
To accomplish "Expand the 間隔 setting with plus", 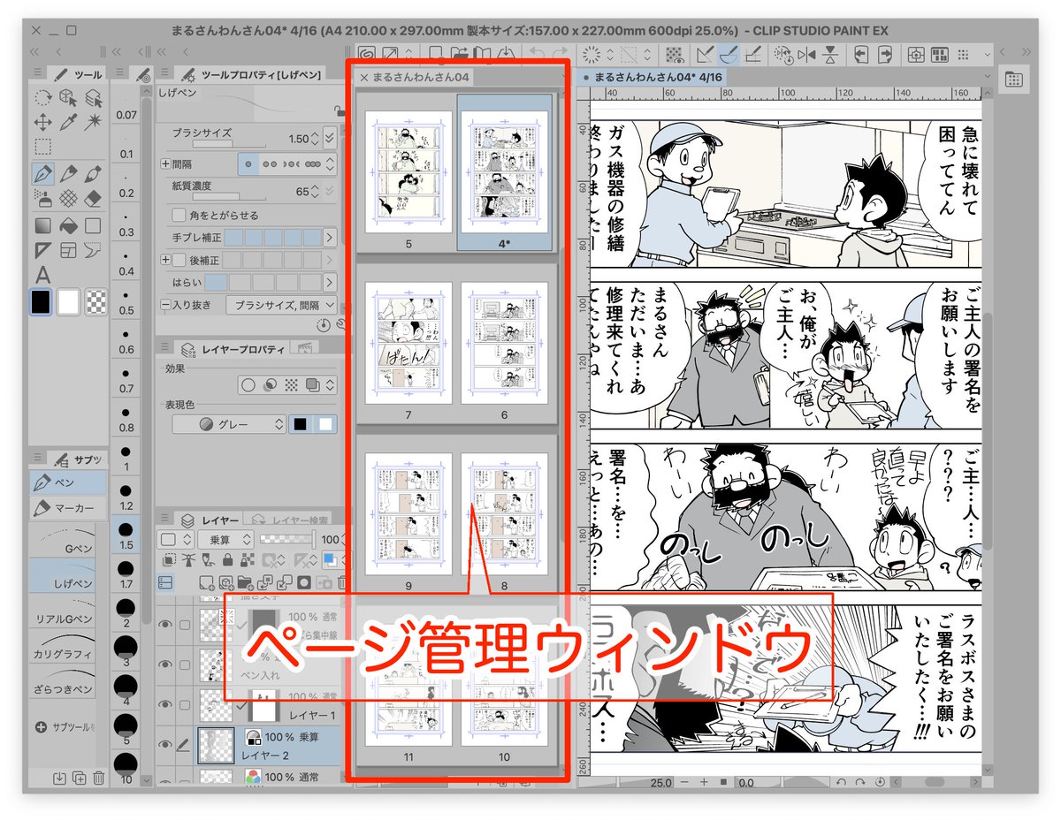I will coord(164,164).
